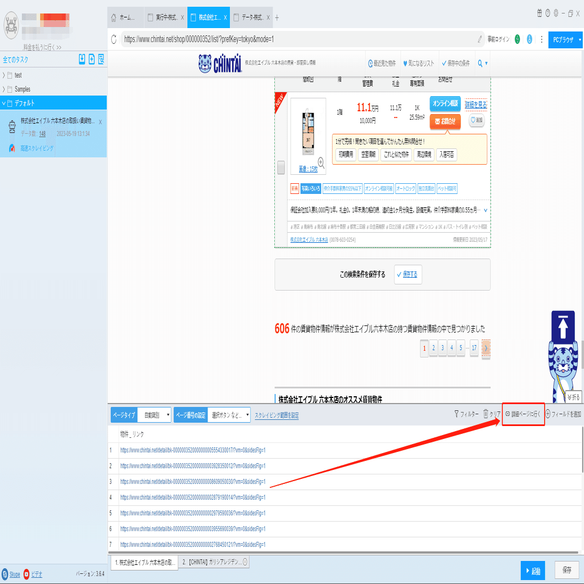Open 最近見た物件 in the site header
This screenshot has width=584, height=584.
[x=382, y=64]
